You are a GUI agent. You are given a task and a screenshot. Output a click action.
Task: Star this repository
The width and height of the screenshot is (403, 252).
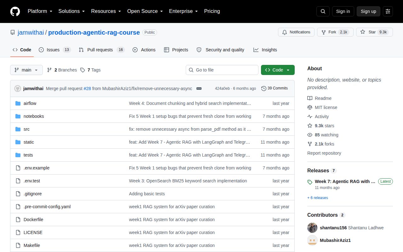coord(374,32)
